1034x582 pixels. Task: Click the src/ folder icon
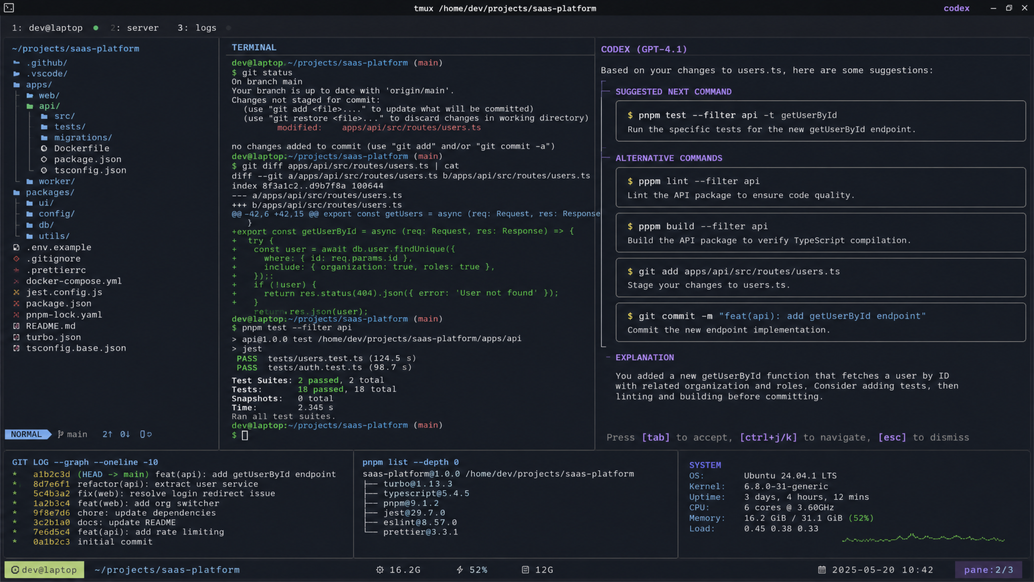[x=44, y=116]
